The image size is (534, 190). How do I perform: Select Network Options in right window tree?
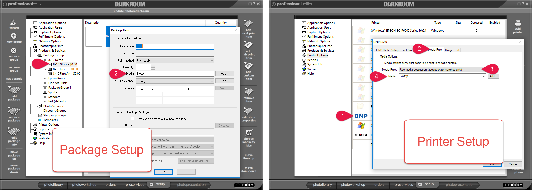319,41
